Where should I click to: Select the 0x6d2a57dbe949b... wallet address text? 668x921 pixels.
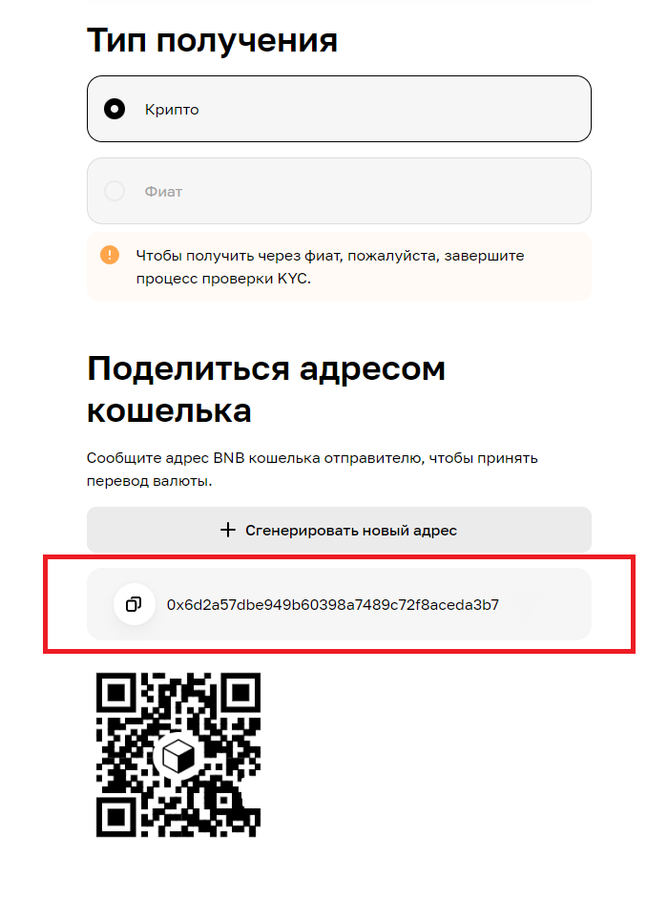[332, 605]
